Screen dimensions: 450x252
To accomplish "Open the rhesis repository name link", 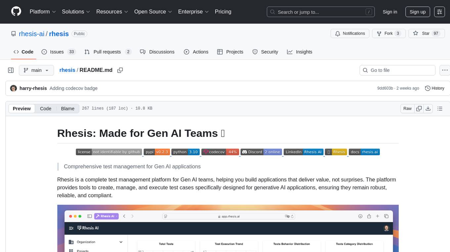I will click(59, 34).
